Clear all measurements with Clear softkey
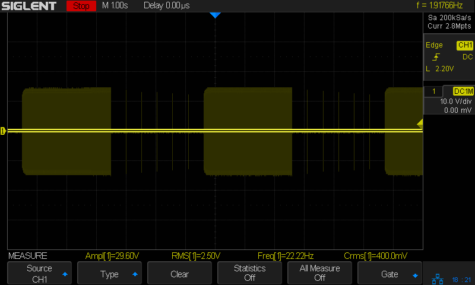 pyautogui.click(x=179, y=273)
